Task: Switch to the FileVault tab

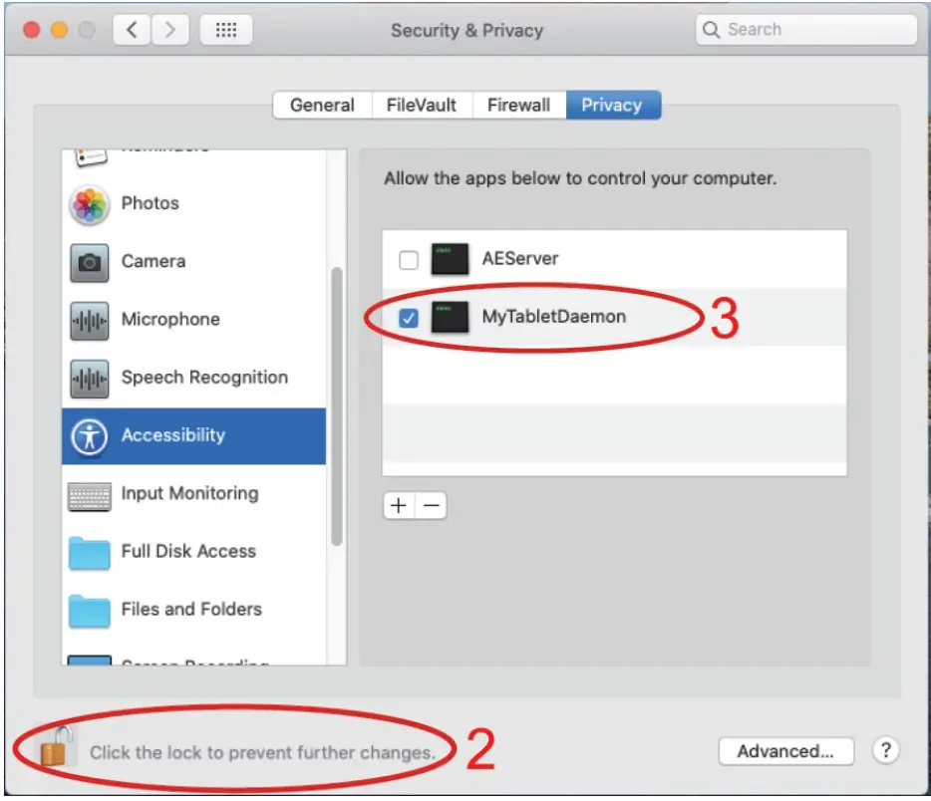Action: click(x=422, y=105)
